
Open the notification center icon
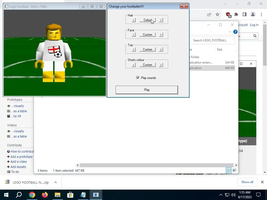pyautogui.click(x=258, y=195)
